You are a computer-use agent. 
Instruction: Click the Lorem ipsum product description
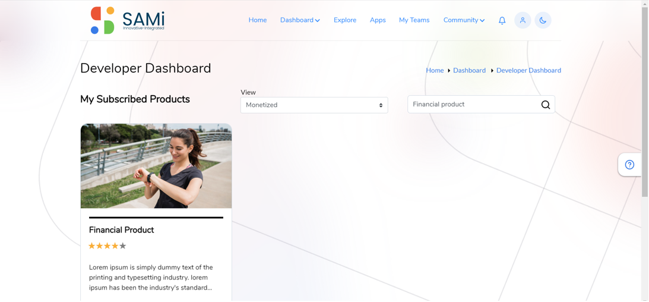click(151, 278)
